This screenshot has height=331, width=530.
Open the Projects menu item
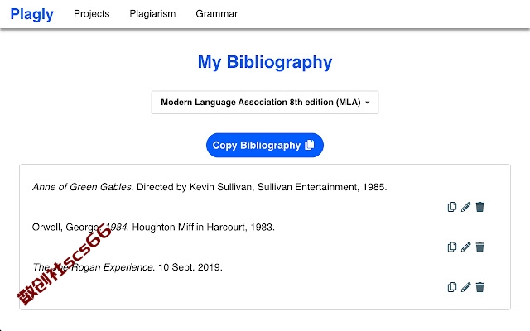(x=92, y=13)
